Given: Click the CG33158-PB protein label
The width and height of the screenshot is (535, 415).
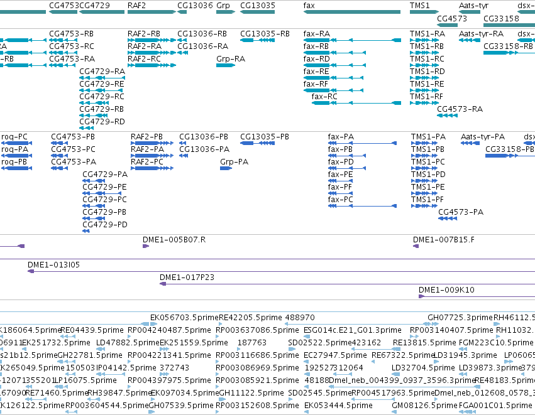Looking at the screenshot, I should (x=510, y=149).
